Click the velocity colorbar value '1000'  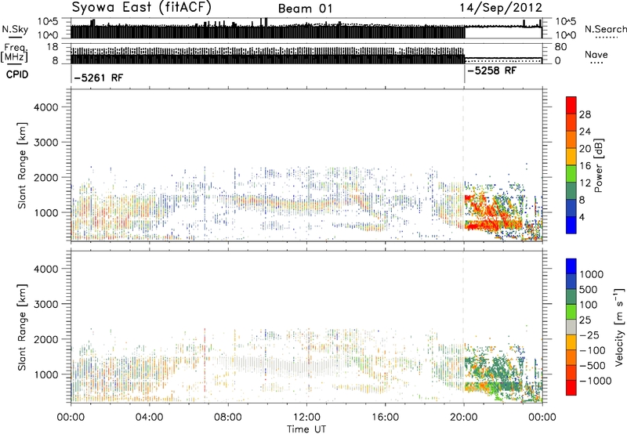coord(591,274)
